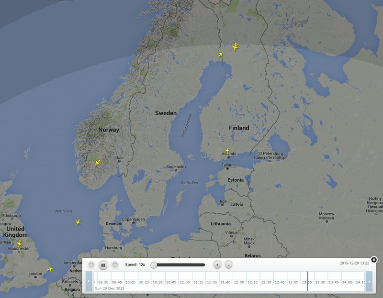Jump to 12:15 on the timeline

[x=253, y=282]
